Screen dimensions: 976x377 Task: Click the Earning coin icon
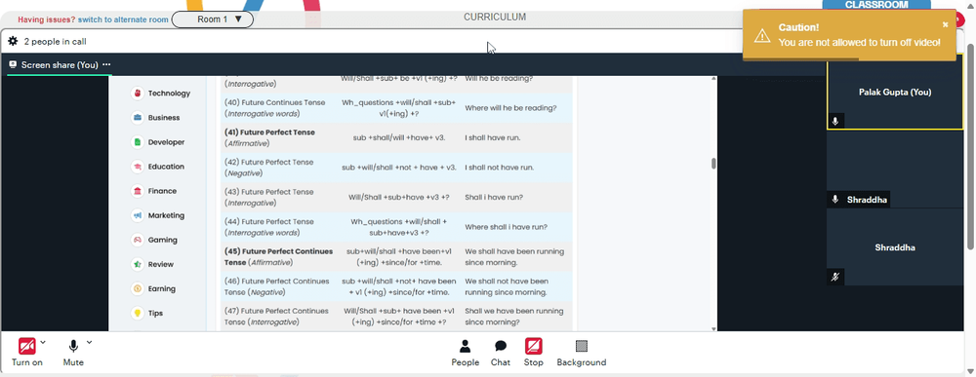tap(137, 288)
